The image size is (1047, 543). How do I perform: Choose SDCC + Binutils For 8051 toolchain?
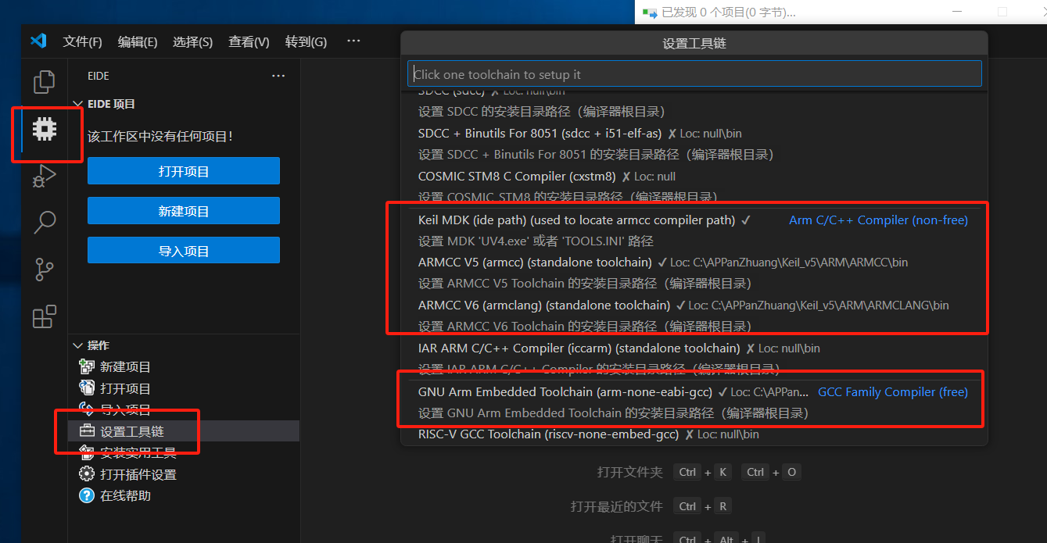pos(694,144)
